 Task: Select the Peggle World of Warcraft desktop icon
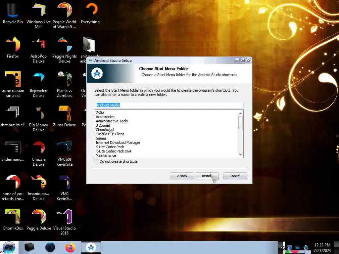[x=65, y=15]
